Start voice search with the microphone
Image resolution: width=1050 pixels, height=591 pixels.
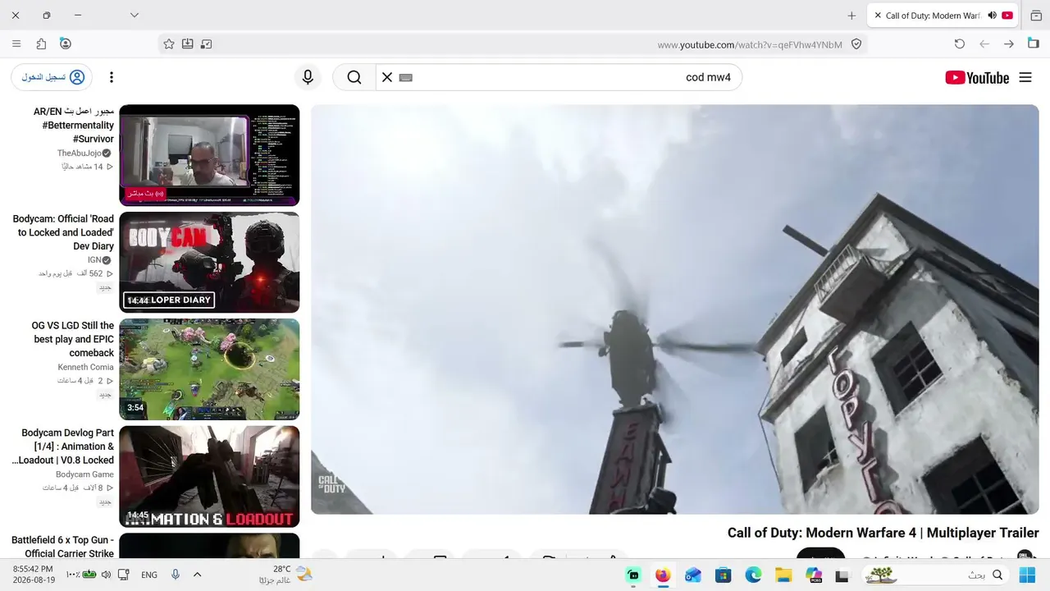(x=308, y=77)
